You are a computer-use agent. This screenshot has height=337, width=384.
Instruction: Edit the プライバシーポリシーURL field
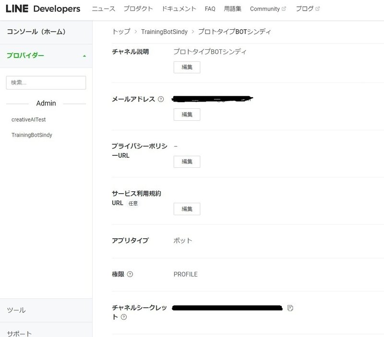pyautogui.click(x=187, y=162)
